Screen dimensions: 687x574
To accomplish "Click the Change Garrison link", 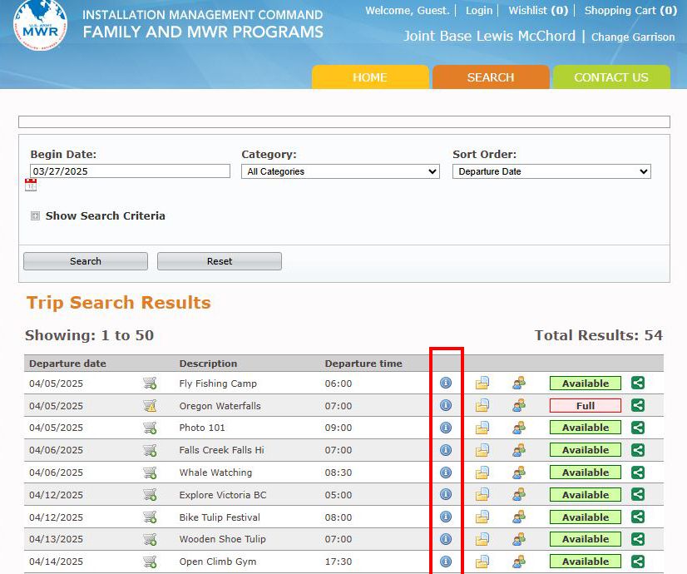I will click(x=633, y=37).
